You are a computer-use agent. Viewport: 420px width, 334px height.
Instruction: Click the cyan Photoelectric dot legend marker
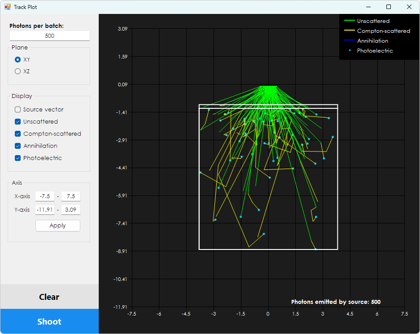[x=349, y=50]
